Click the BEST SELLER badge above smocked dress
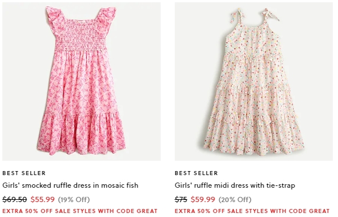The image size is (338, 217). (x=24, y=173)
